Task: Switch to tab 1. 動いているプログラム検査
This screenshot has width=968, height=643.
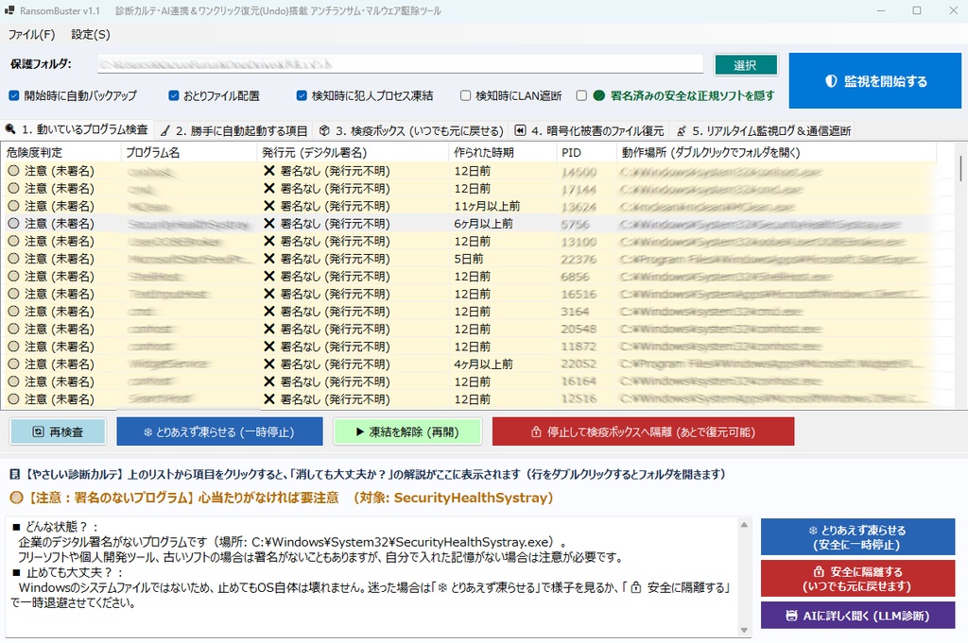Action: 78,129
